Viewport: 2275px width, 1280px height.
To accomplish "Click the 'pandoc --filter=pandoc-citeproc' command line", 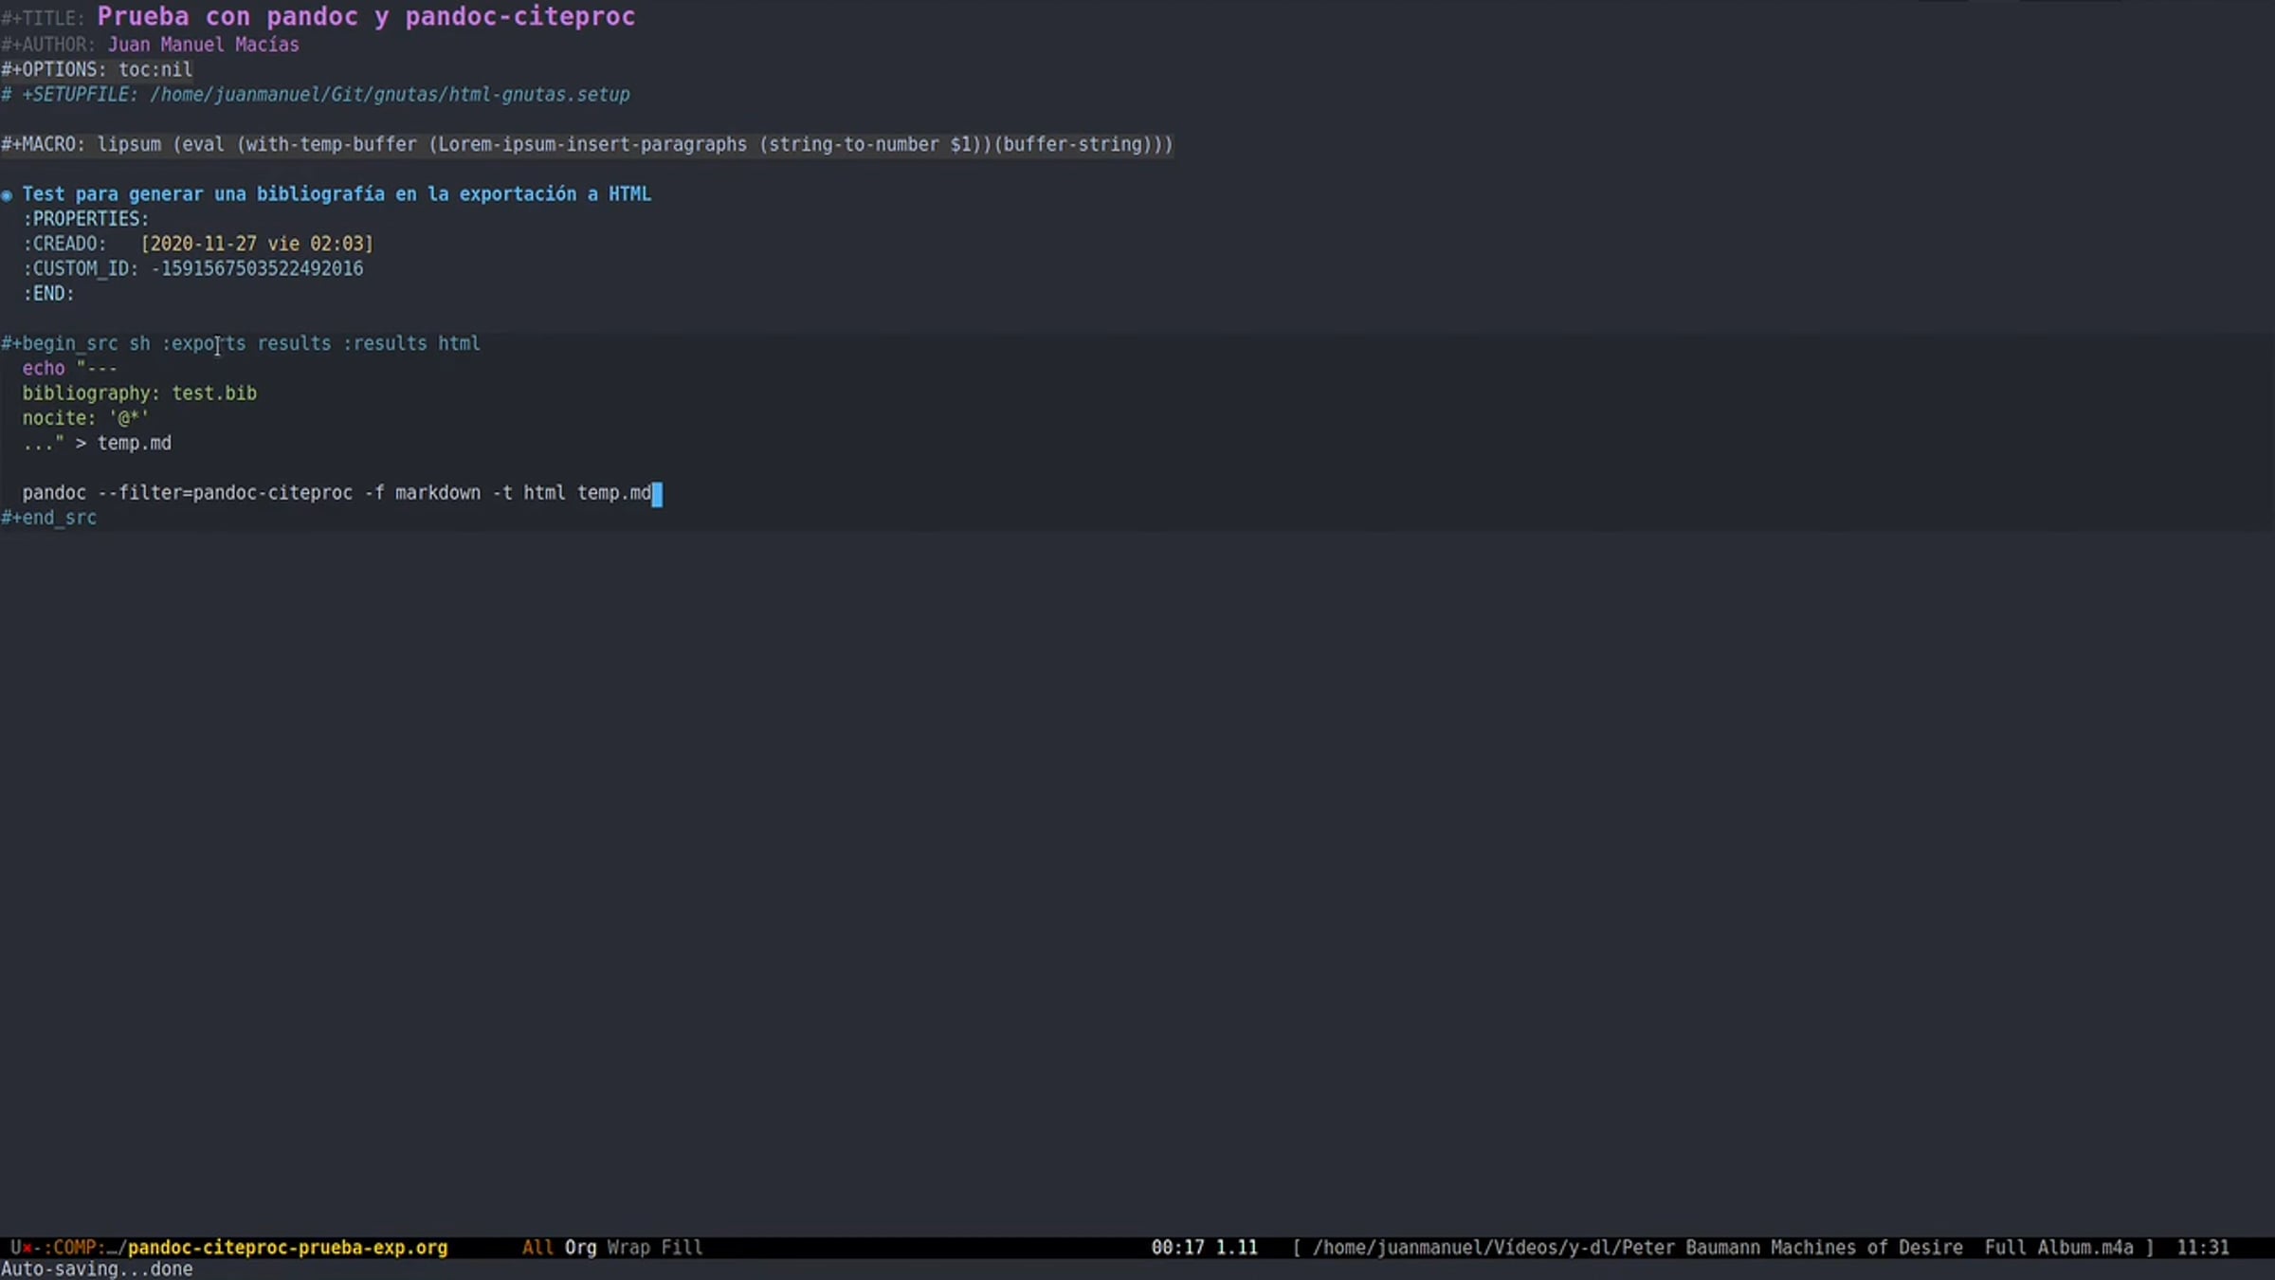I will click(x=337, y=493).
